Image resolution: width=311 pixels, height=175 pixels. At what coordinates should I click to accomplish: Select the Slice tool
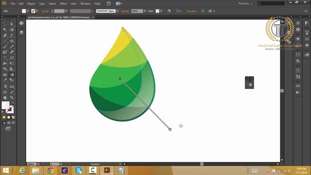pyautogui.click(x=12, y=92)
